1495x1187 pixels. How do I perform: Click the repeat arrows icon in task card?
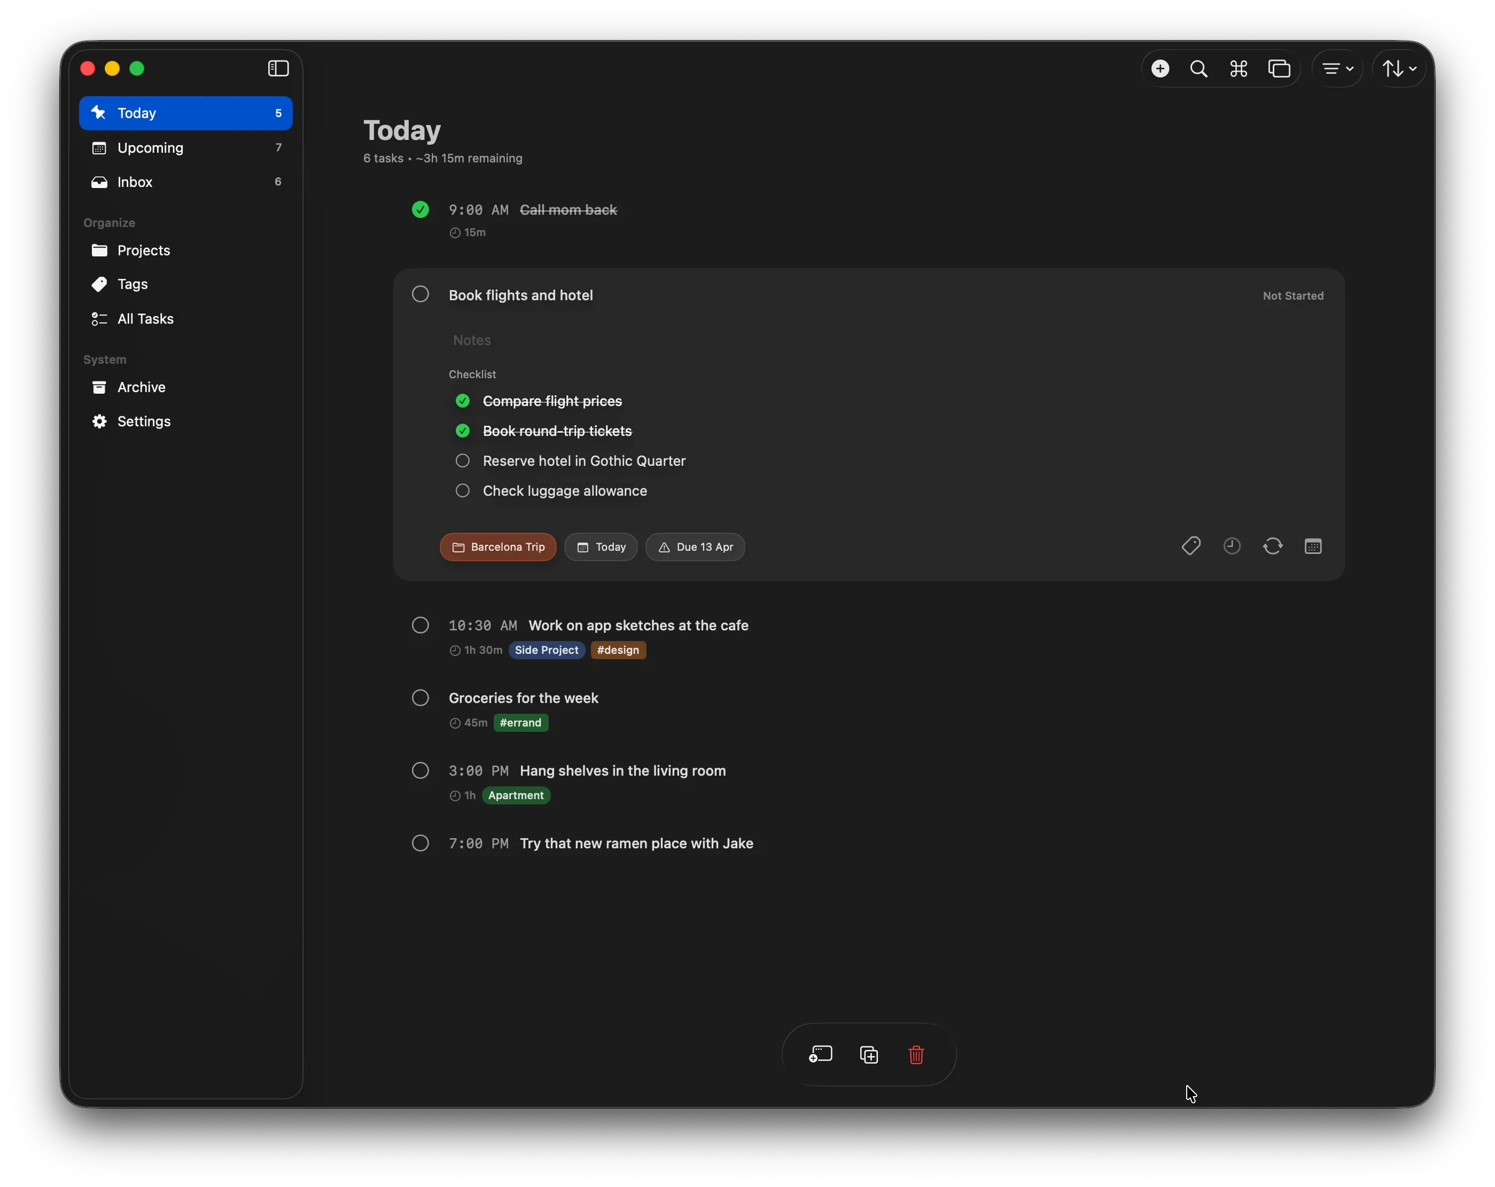click(1272, 546)
